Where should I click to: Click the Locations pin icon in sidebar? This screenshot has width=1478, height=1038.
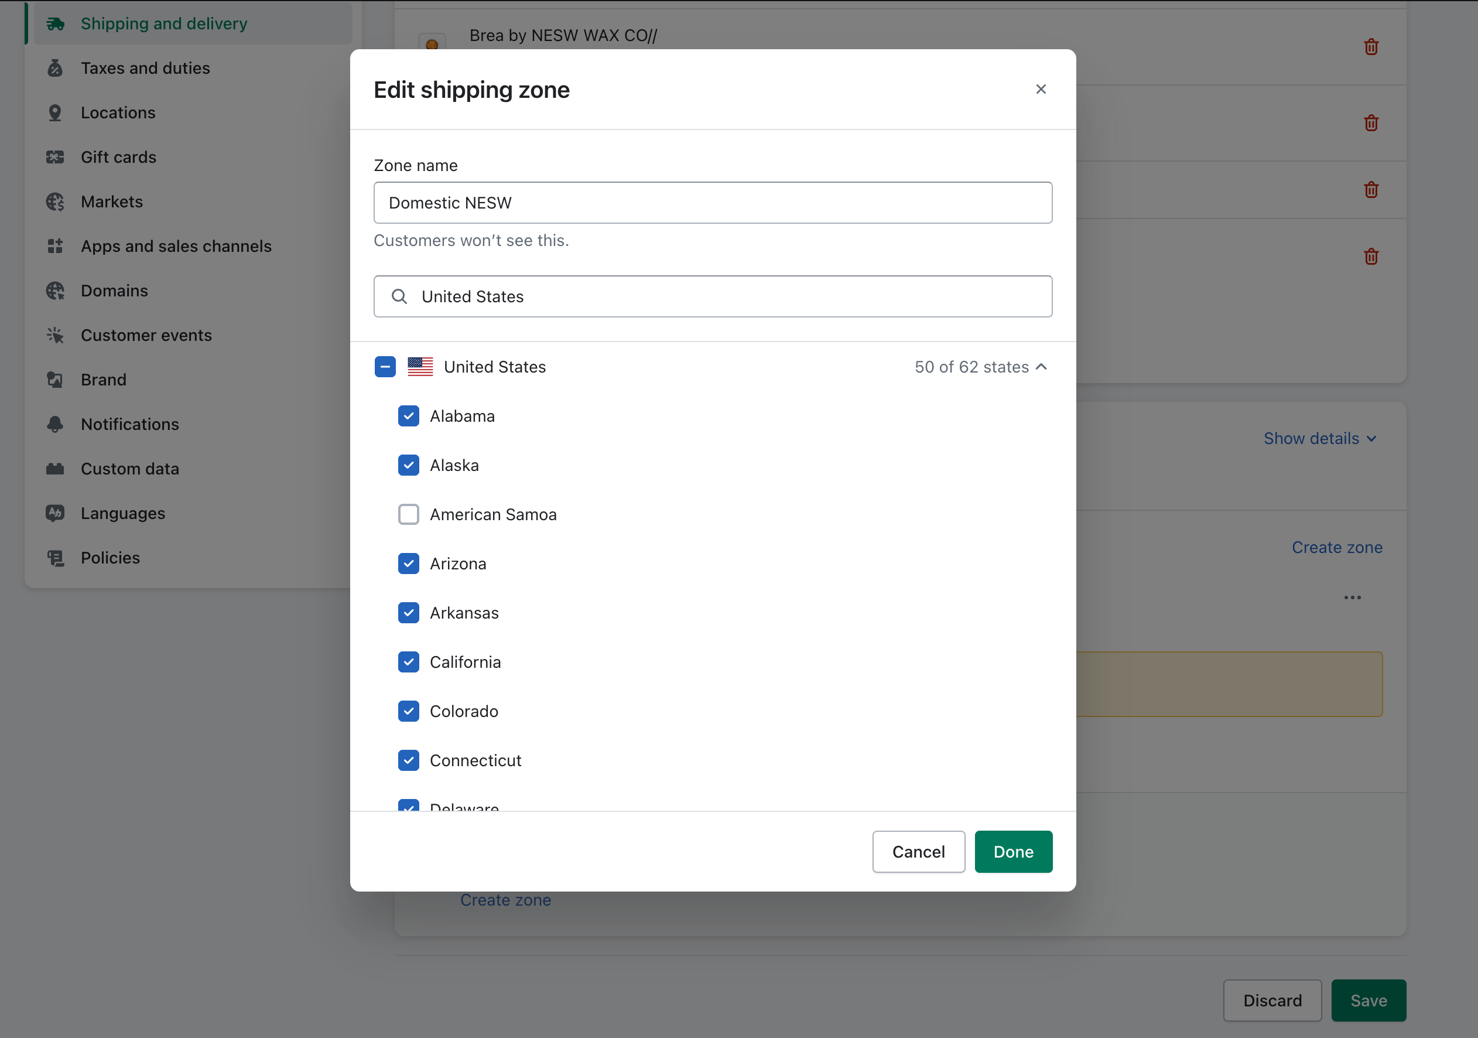click(56, 112)
